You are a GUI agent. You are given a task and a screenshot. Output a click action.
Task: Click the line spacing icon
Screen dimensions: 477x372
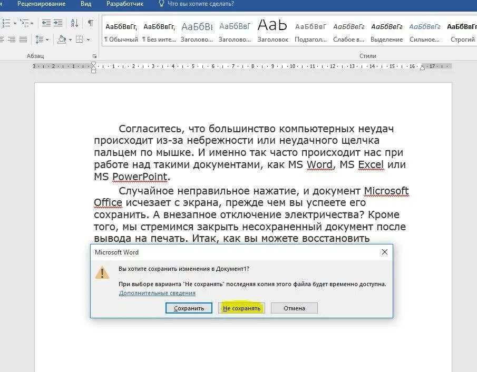coord(39,40)
